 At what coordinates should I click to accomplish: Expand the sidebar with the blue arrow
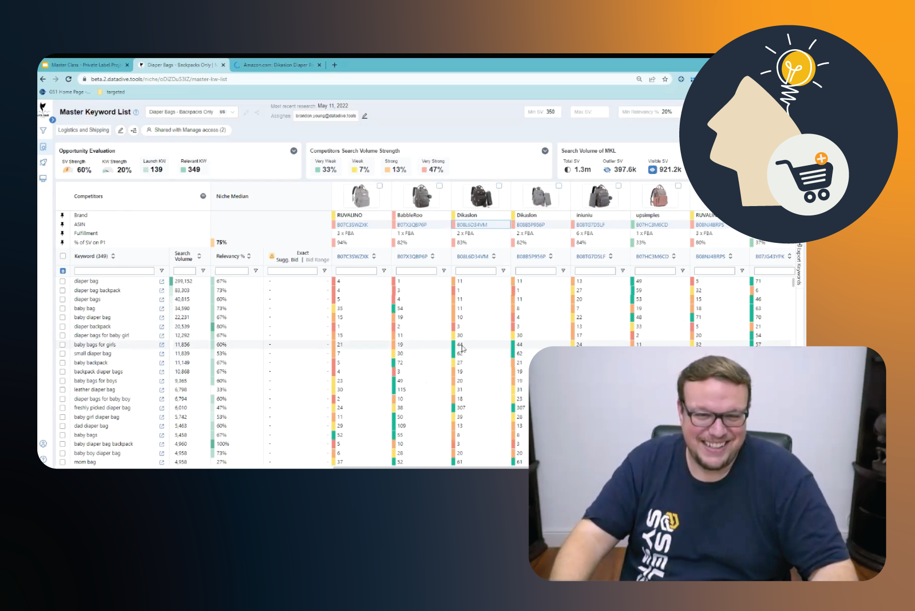click(52, 120)
